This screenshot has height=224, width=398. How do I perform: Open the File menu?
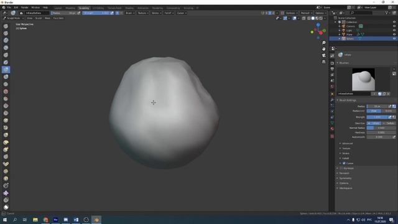[x=9, y=7]
